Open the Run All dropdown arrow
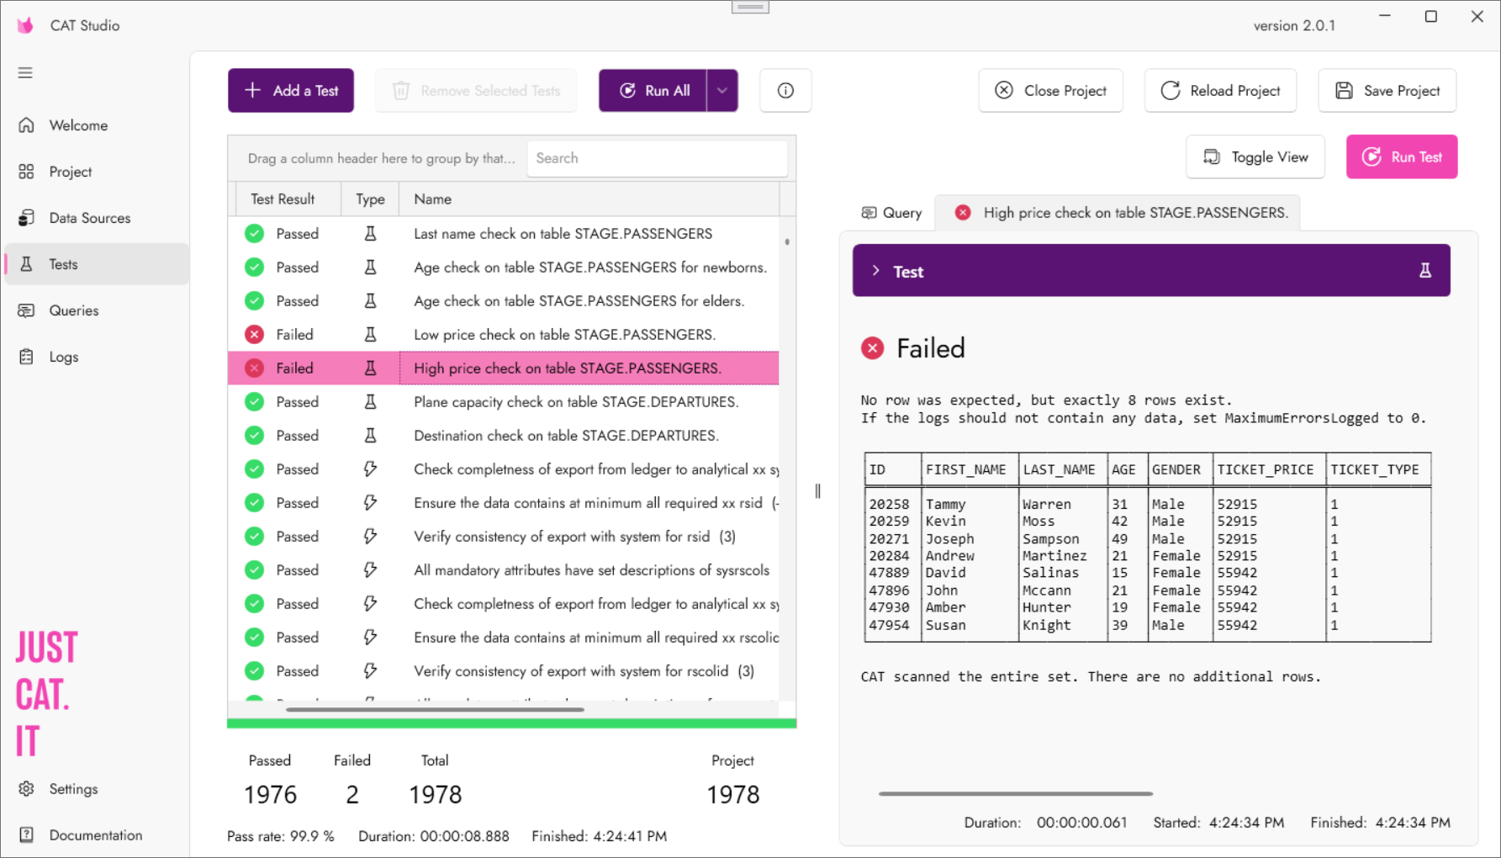The image size is (1501, 858). click(722, 91)
